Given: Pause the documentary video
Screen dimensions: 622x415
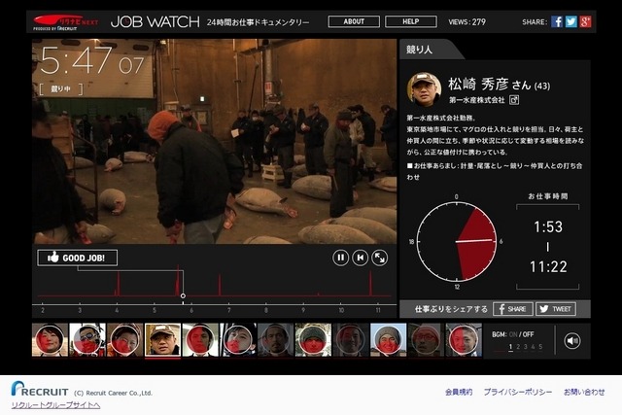Looking at the screenshot, I should coord(340,258).
